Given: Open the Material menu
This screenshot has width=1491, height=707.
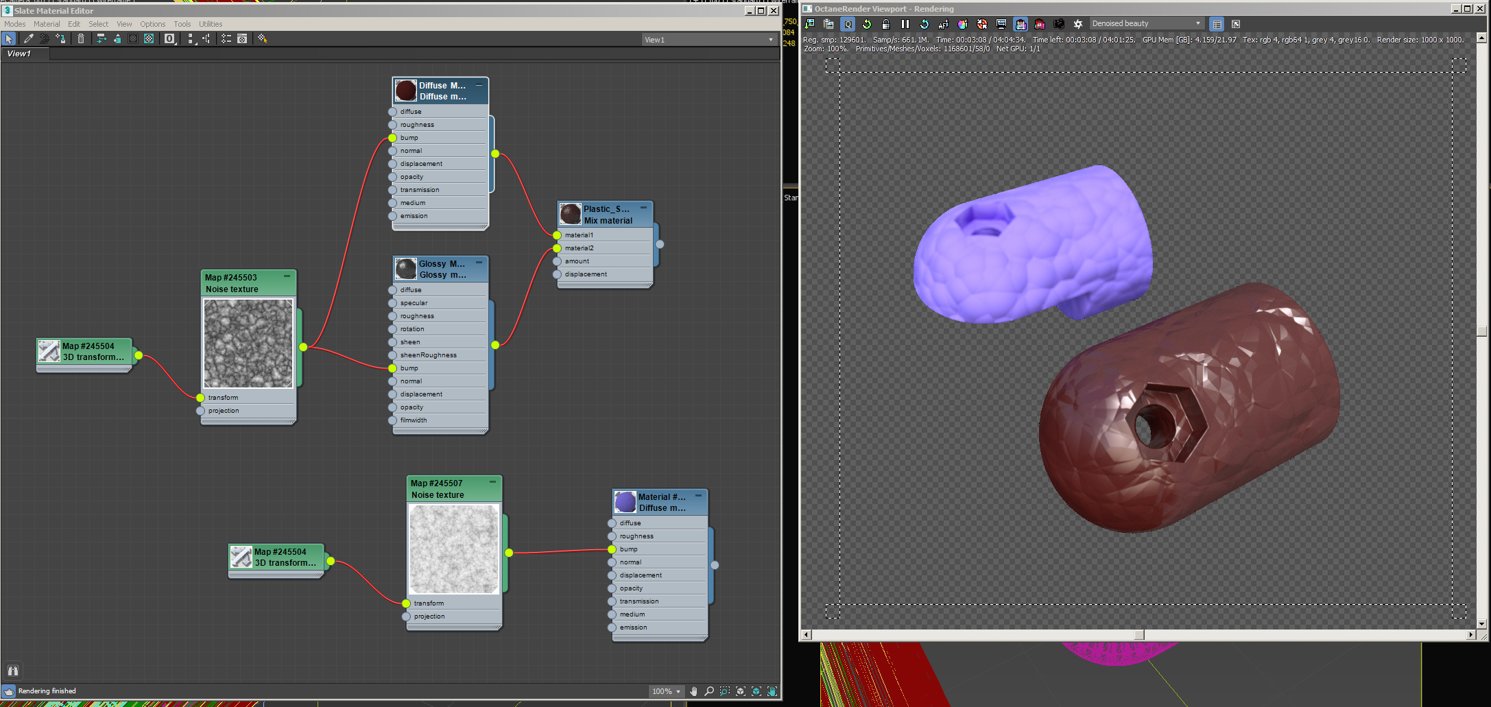Looking at the screenshot, I should (x=47, y=24).
